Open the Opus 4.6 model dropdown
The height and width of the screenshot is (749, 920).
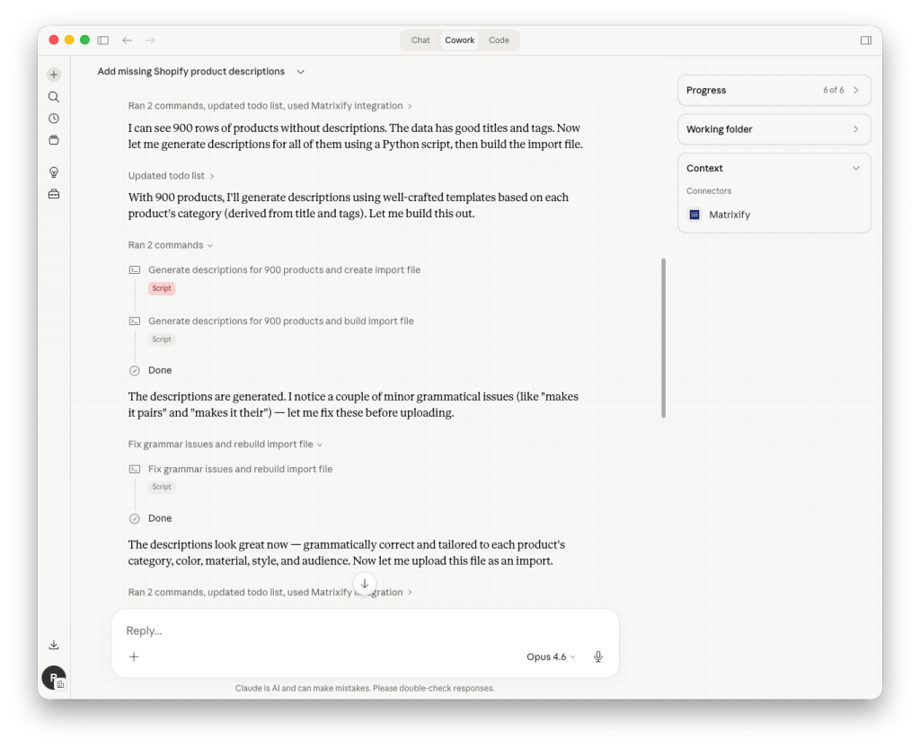[x=550, y=656]
